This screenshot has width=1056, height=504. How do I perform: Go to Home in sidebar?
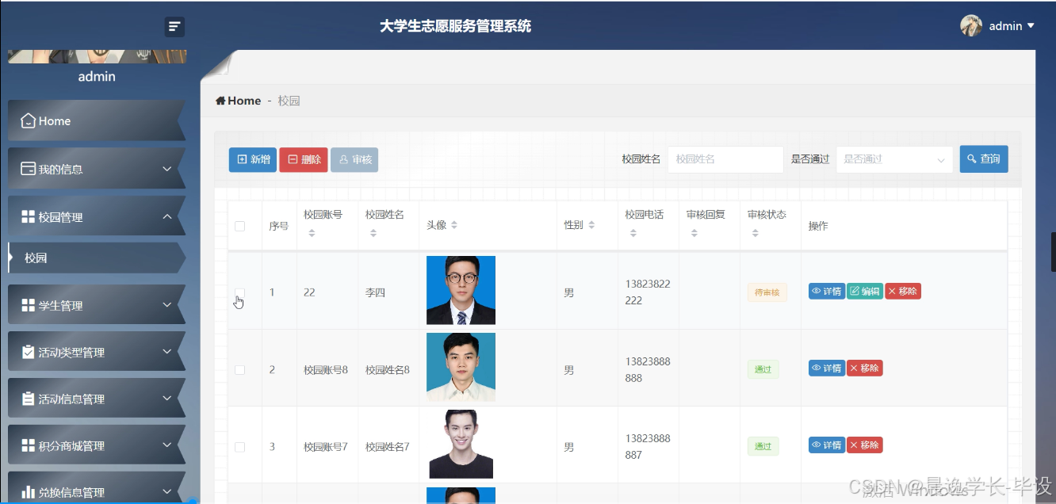[97, 120]
